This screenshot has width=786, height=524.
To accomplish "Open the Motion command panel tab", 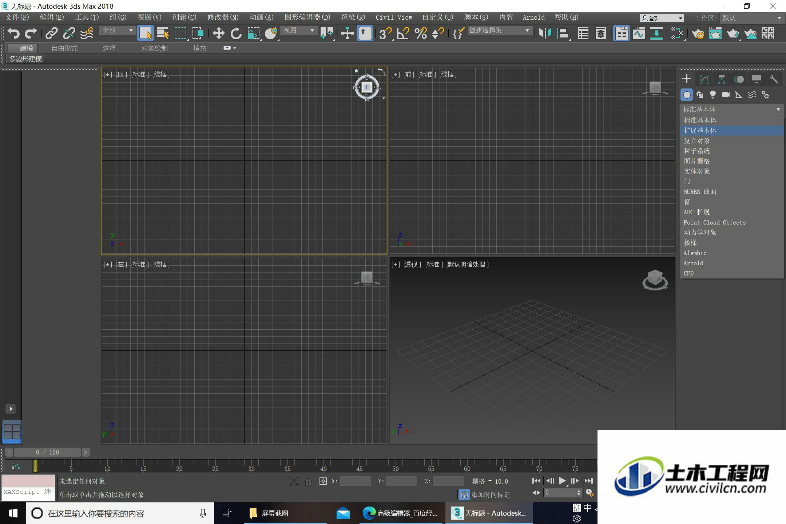I will coord(739,79).
